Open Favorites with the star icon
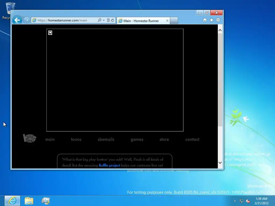 click(x=212, y=20)
